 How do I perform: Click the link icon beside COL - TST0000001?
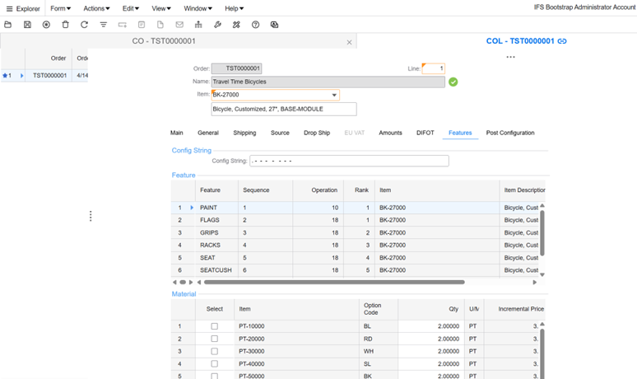click(562, 41)
